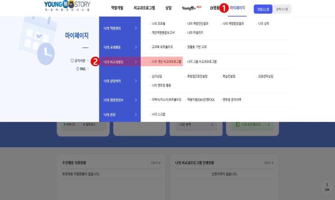The height and width of the screenshot is (200, 335).
Task: Open 팀활동 기반 교과
Action: click(197, 47)
